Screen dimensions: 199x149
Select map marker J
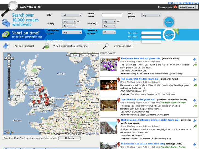point(40,90)
